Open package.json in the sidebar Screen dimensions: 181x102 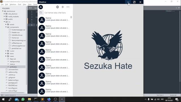tap(13, 83)
